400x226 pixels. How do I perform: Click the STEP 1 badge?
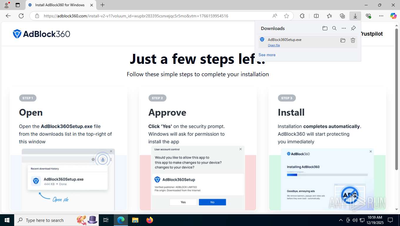tap(28, 98)
